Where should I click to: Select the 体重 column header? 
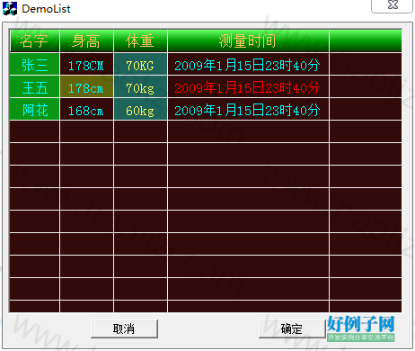point(140,40)
